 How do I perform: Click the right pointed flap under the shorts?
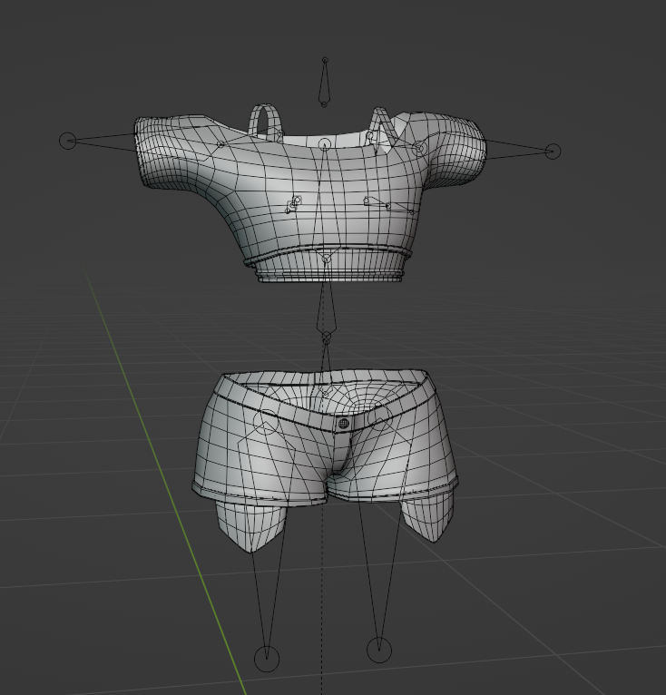tap(426, 517)
